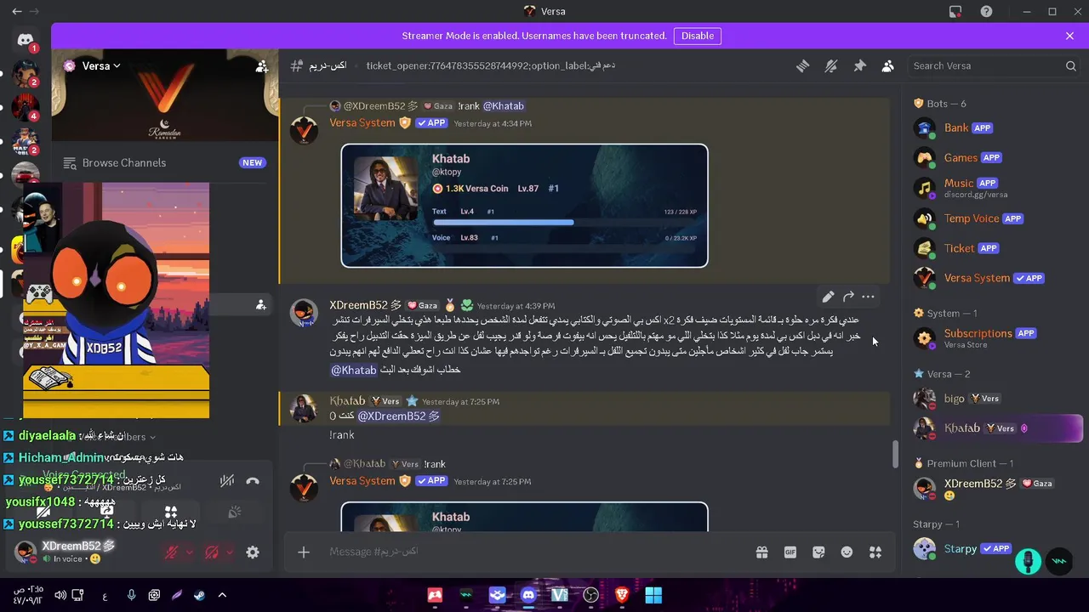The image size is (1089, 612).
Task: Click the chat scrollbar thumb
Action: (x=895, y=454)
